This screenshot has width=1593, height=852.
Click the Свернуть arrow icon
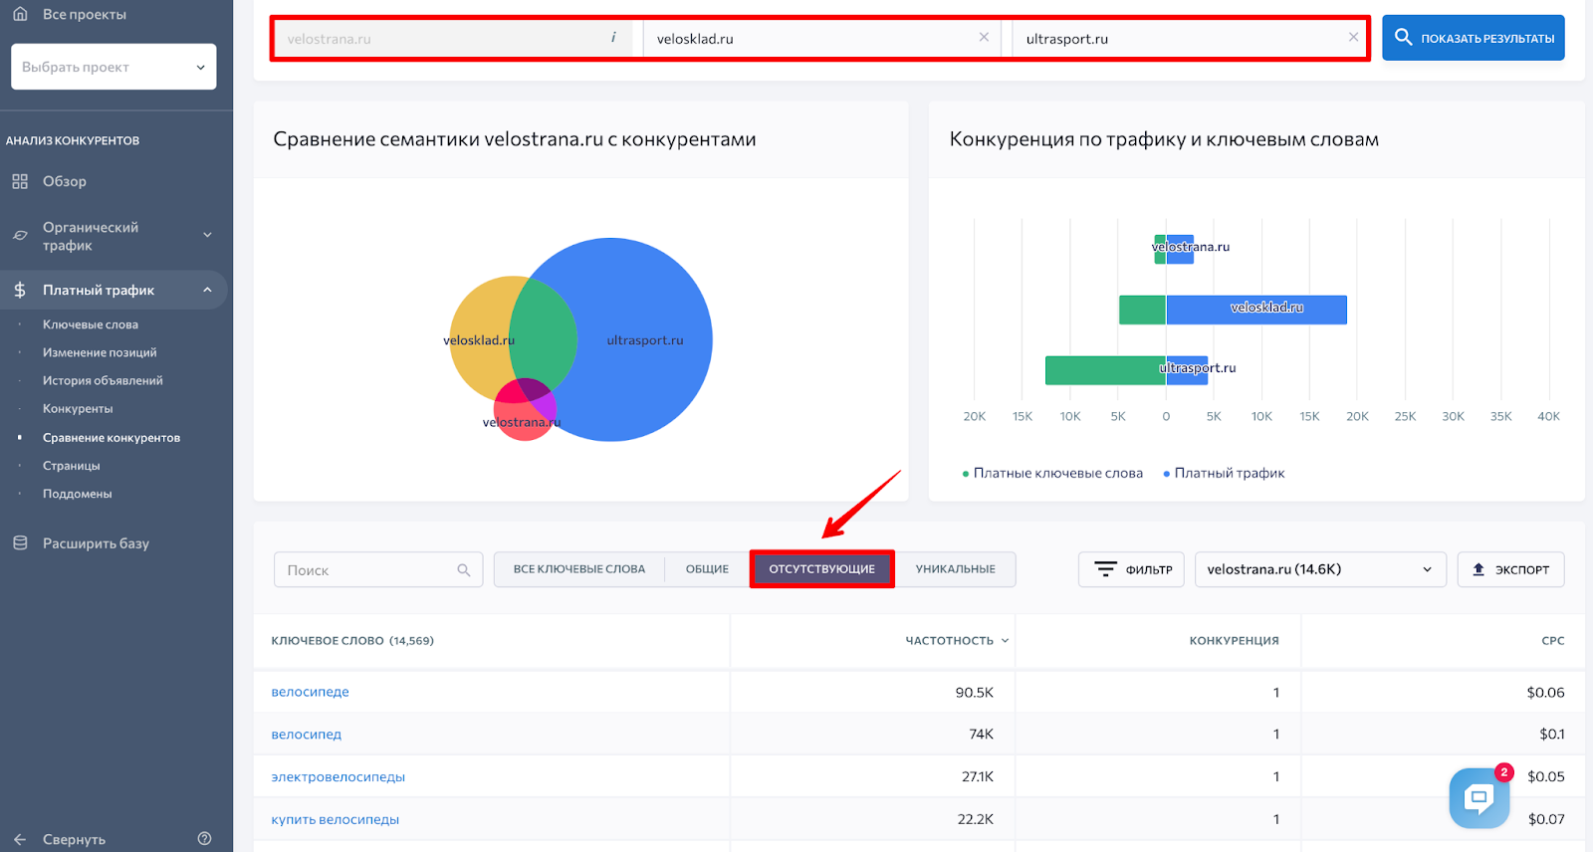(x=20, y=839)
